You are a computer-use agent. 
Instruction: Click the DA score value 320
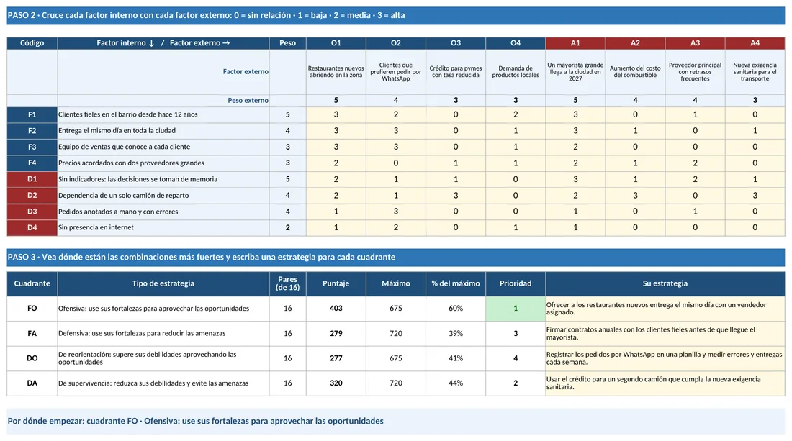[x=336, y=383]
